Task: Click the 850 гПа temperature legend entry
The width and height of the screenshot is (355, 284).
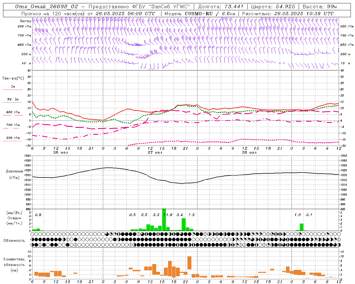Action: [13, 112]
